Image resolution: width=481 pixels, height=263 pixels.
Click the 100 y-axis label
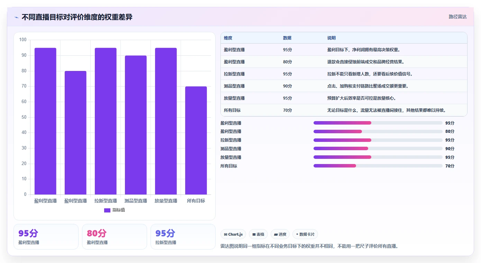(23, 40)
